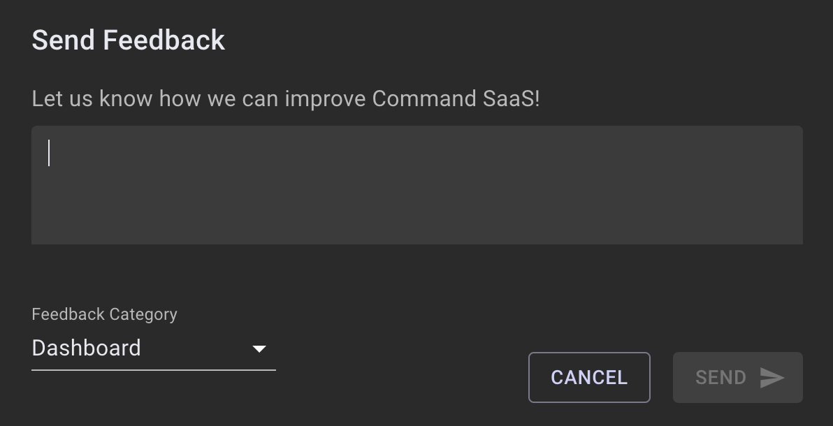The height and width of the screenshot is (426, 833).
Task: Click the "Send Feedback" dialog title
Action: 129,41
